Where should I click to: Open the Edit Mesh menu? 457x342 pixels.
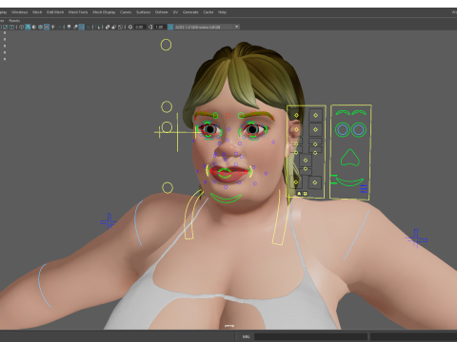55,12
